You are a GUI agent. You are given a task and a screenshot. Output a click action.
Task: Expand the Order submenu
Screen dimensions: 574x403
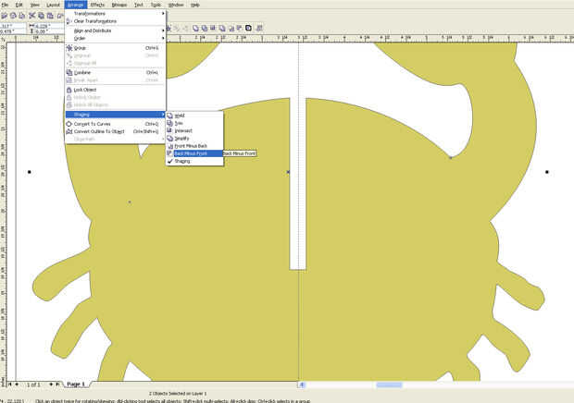(116, 39)
